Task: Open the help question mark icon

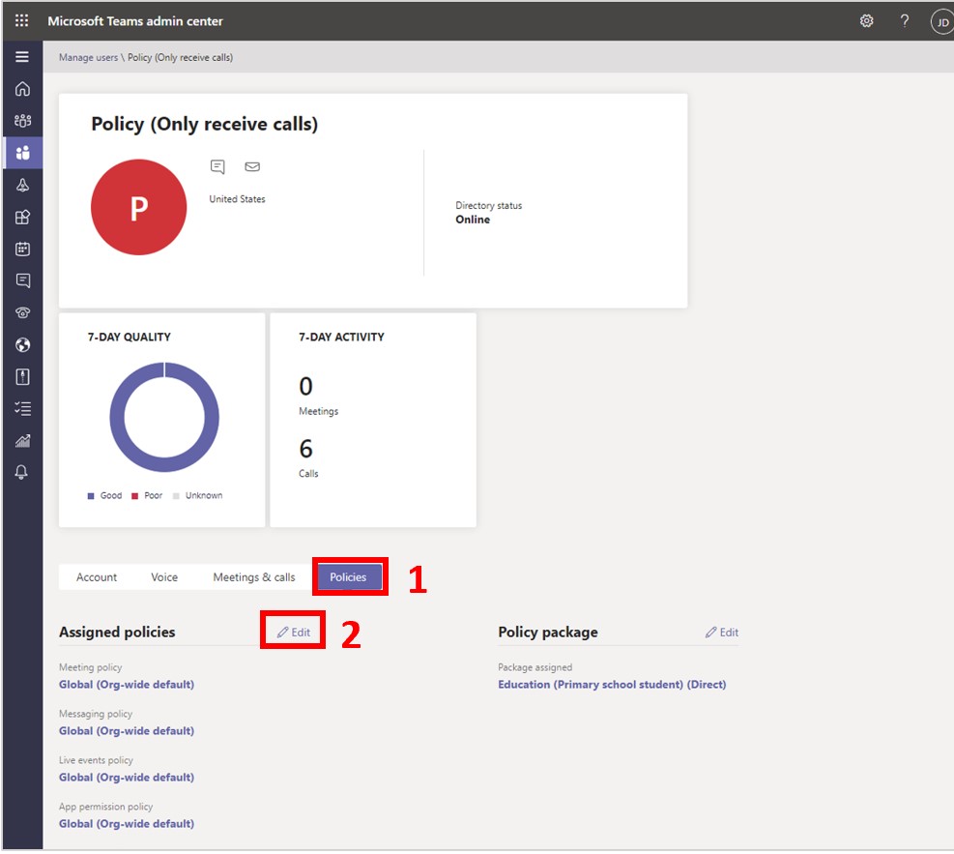Action: click(905, 20)
